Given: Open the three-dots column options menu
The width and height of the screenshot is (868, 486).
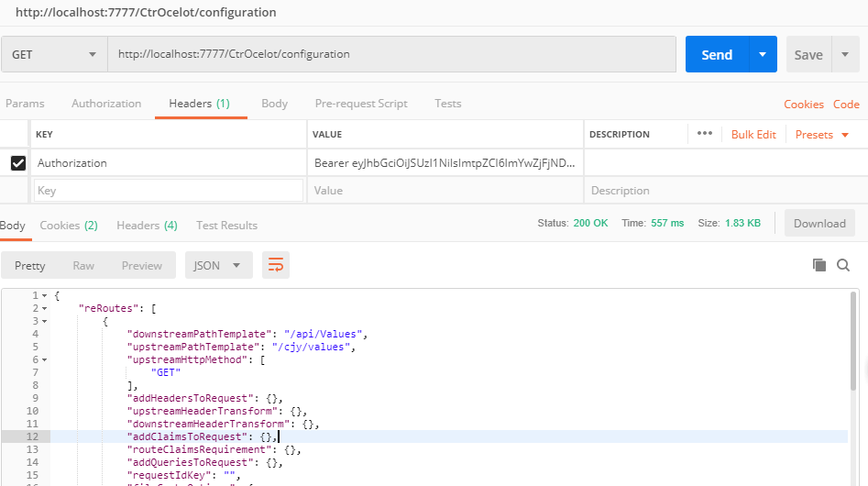Looking at the screenshot, I should point(704,134).
